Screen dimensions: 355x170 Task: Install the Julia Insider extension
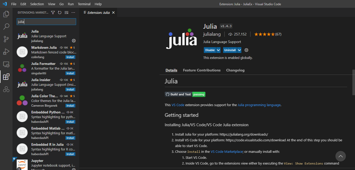pos(70,89)
